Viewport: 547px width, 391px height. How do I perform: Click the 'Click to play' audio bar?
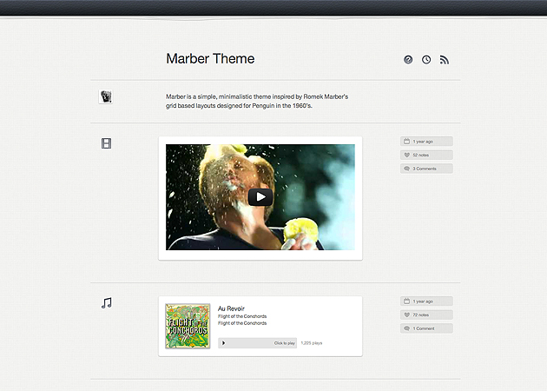pos(257,343)
